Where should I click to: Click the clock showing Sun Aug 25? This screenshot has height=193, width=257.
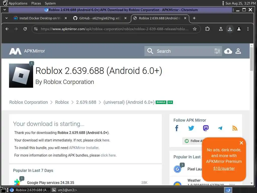point(240,3)
